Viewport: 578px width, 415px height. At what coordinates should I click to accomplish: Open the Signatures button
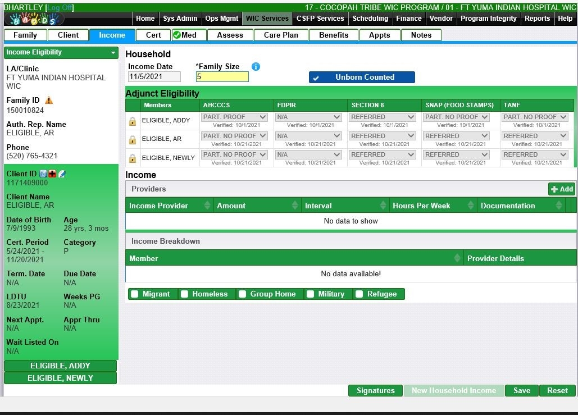tap(375, 391)
